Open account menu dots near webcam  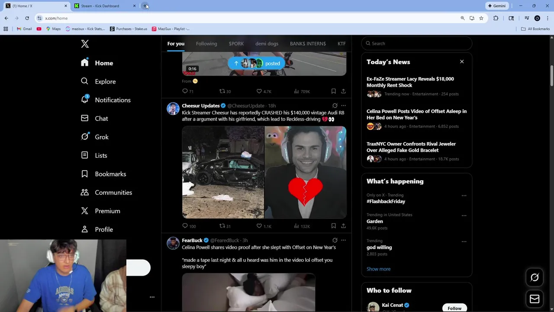pos(152,297)
